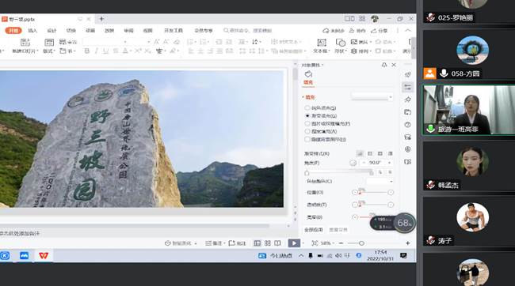Choose the last gradient style icon
This screenshot has width=515, height=286.
pyautogui.click(x=390, y=153)
